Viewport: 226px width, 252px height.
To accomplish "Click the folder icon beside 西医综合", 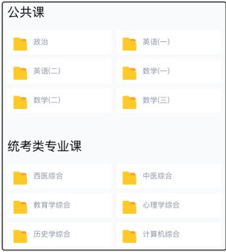I will (x=20, y=178).
